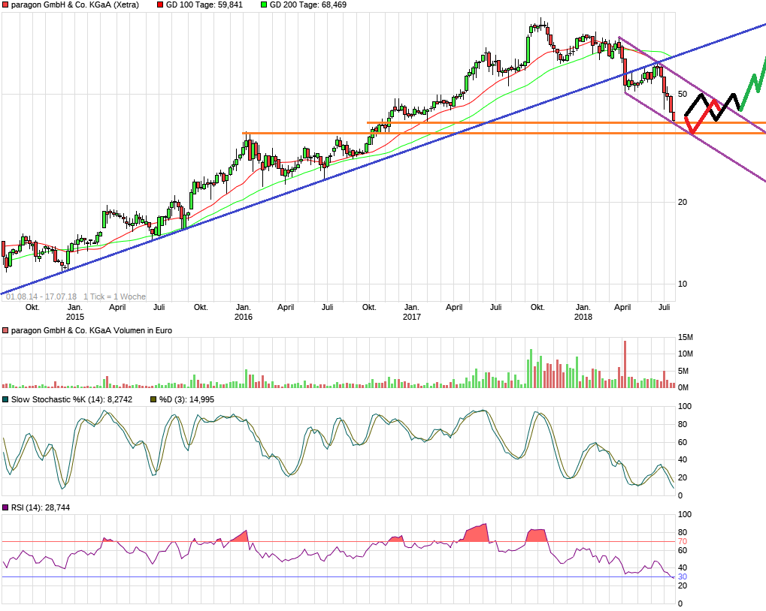Click the 2018 year label on time axis
This screenshot has width=766, height=611.
583,317
